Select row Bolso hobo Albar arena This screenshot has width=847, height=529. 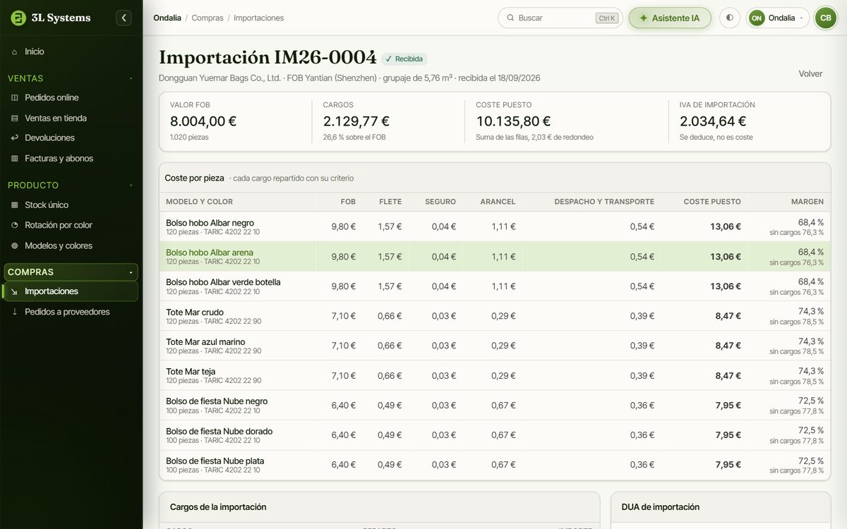(x=495, y=257)
